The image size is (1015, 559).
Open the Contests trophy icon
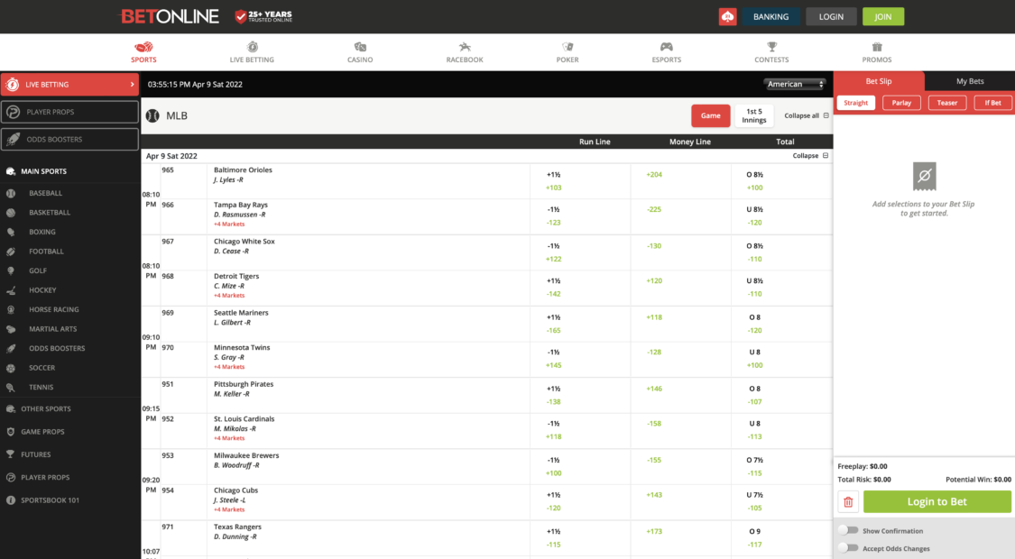[771, 47]
